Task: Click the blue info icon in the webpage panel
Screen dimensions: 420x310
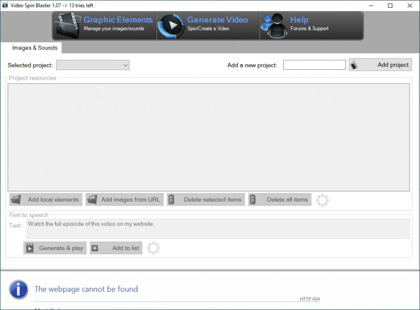Action: 18,289
